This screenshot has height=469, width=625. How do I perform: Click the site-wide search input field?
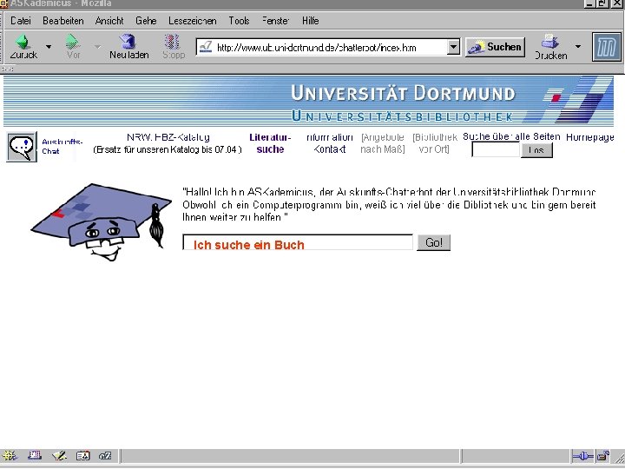[496, 150]
